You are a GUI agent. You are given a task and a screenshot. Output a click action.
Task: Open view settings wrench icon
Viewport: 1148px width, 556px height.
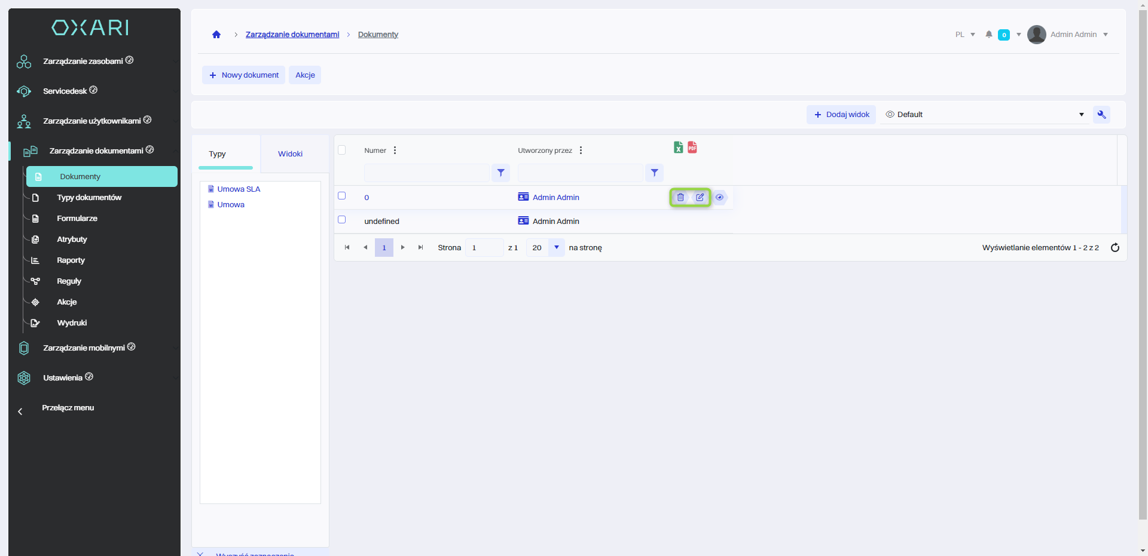1101,115
